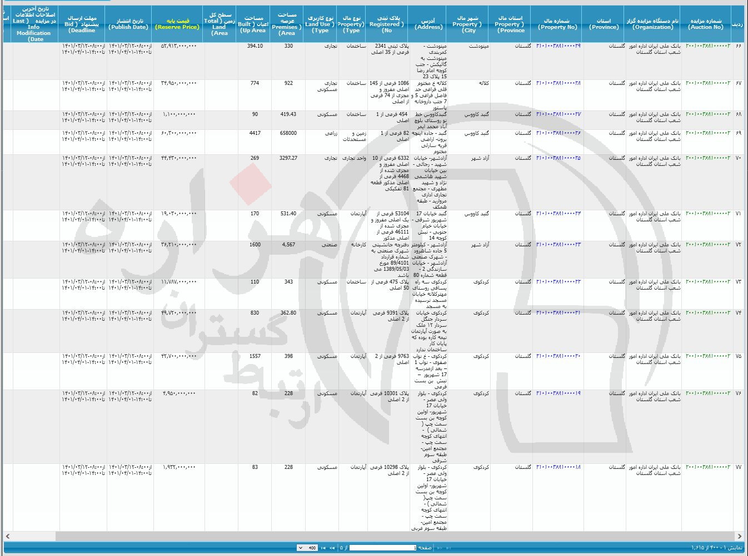Open property number link in row ۷۴
The image size is (748, 556).
pos(558,313)
